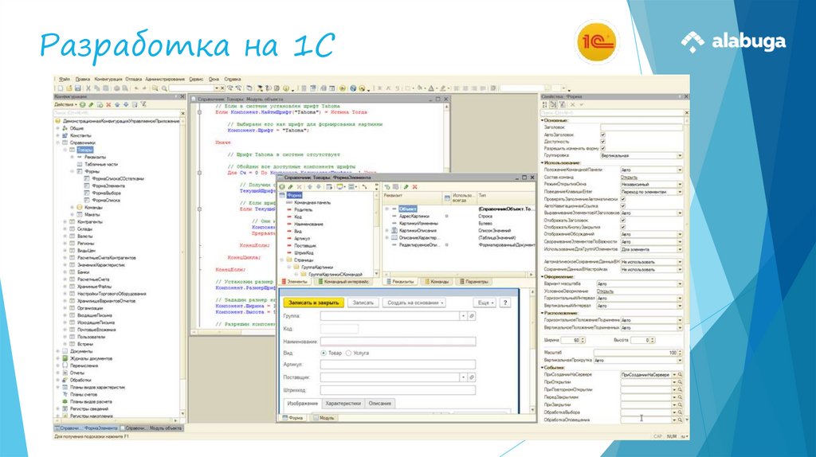Switch to Характеристики tab in form preview

343,404
